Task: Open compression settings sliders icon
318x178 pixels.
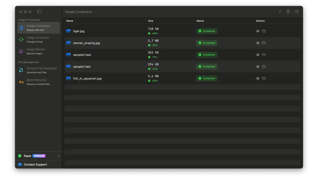Action: click(297, 11)
